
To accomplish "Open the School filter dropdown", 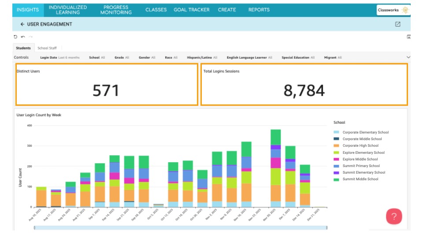I will [x=97, y=57].
